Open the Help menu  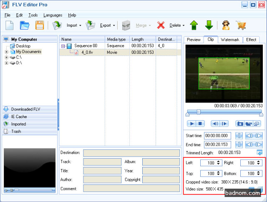tap(72, 15)
